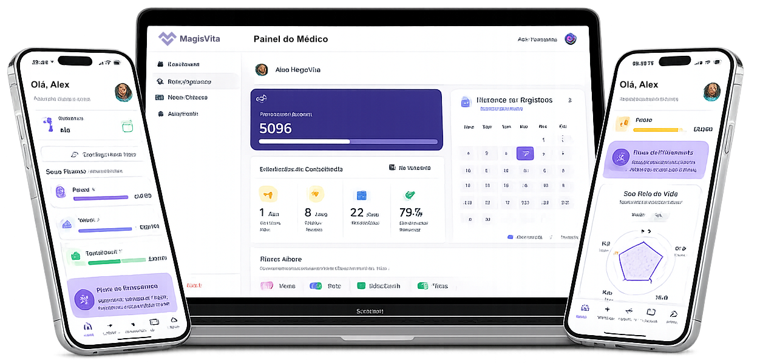
Task: Select the third bottom tab on right phone
Action: 629,314
